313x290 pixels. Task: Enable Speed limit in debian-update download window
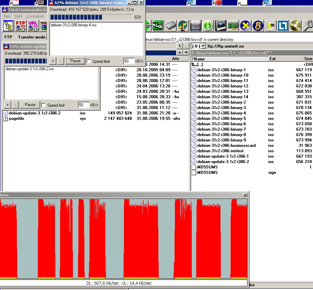point(43,105)
